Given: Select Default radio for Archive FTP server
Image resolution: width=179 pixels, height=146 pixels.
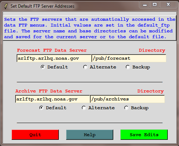Looking at the screenshot, I should (41, 108).
